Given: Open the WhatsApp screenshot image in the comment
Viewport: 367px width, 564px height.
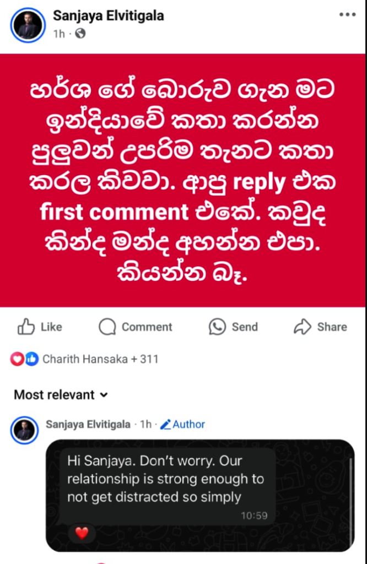Looking at the screenshot, I should coord(199,495).
